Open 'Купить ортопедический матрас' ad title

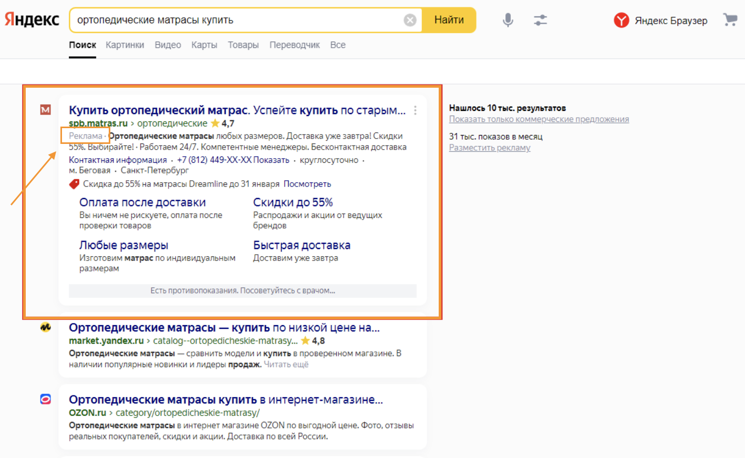tap(237, 110)
